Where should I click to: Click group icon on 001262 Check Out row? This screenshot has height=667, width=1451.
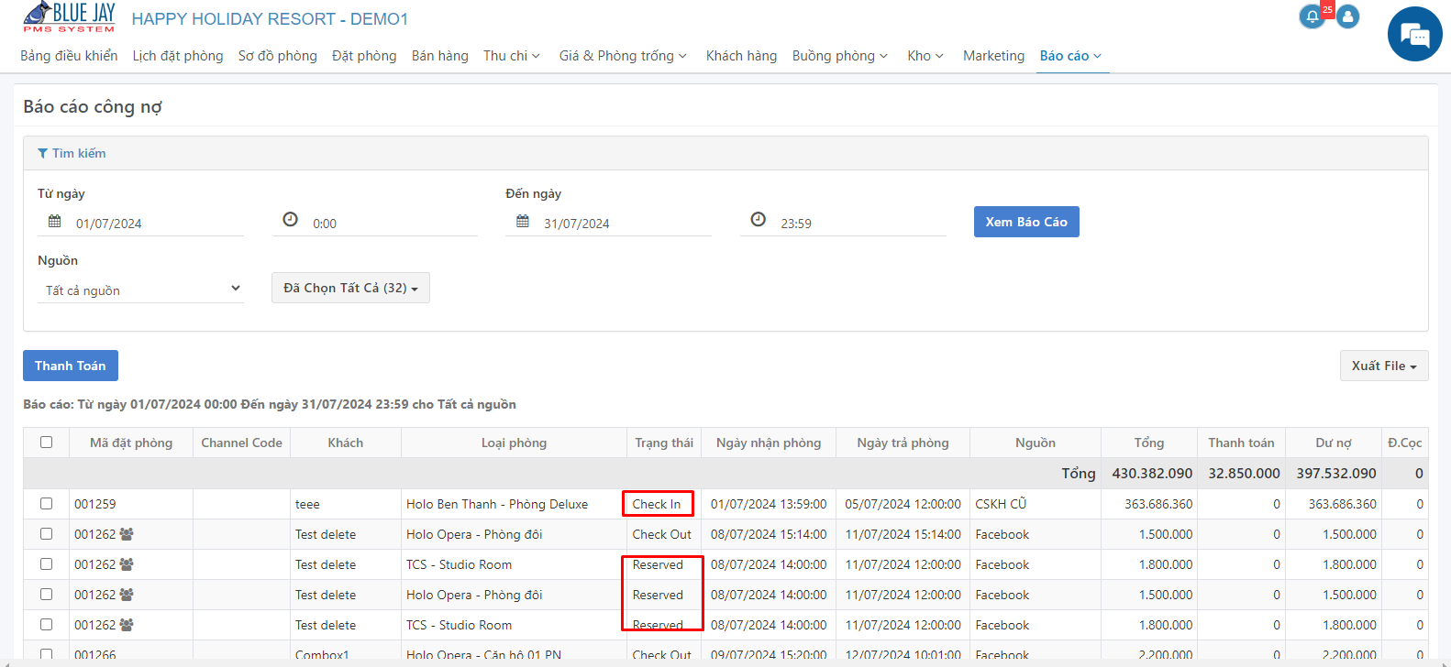[127, 534]
